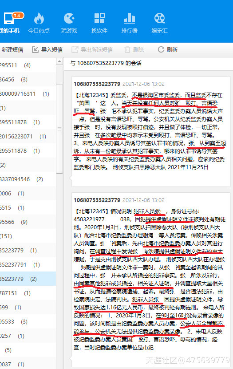Click 刷新 button

click(167, 50)
